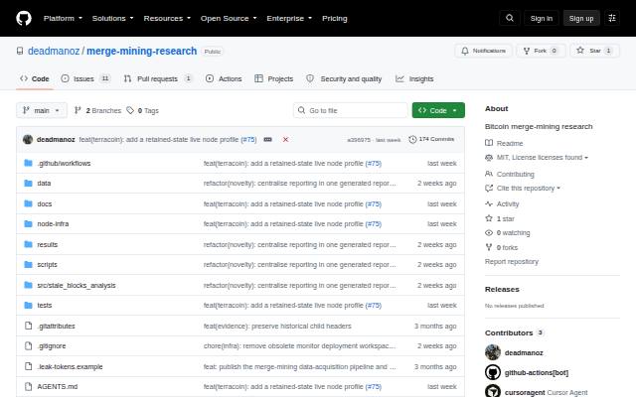636x397 pixels.
Task: Click the 0 watching eye link
Action: click(x=508, y=233)
